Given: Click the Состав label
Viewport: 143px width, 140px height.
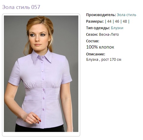Looking at the screenshot, I should [x=93, y=41].
